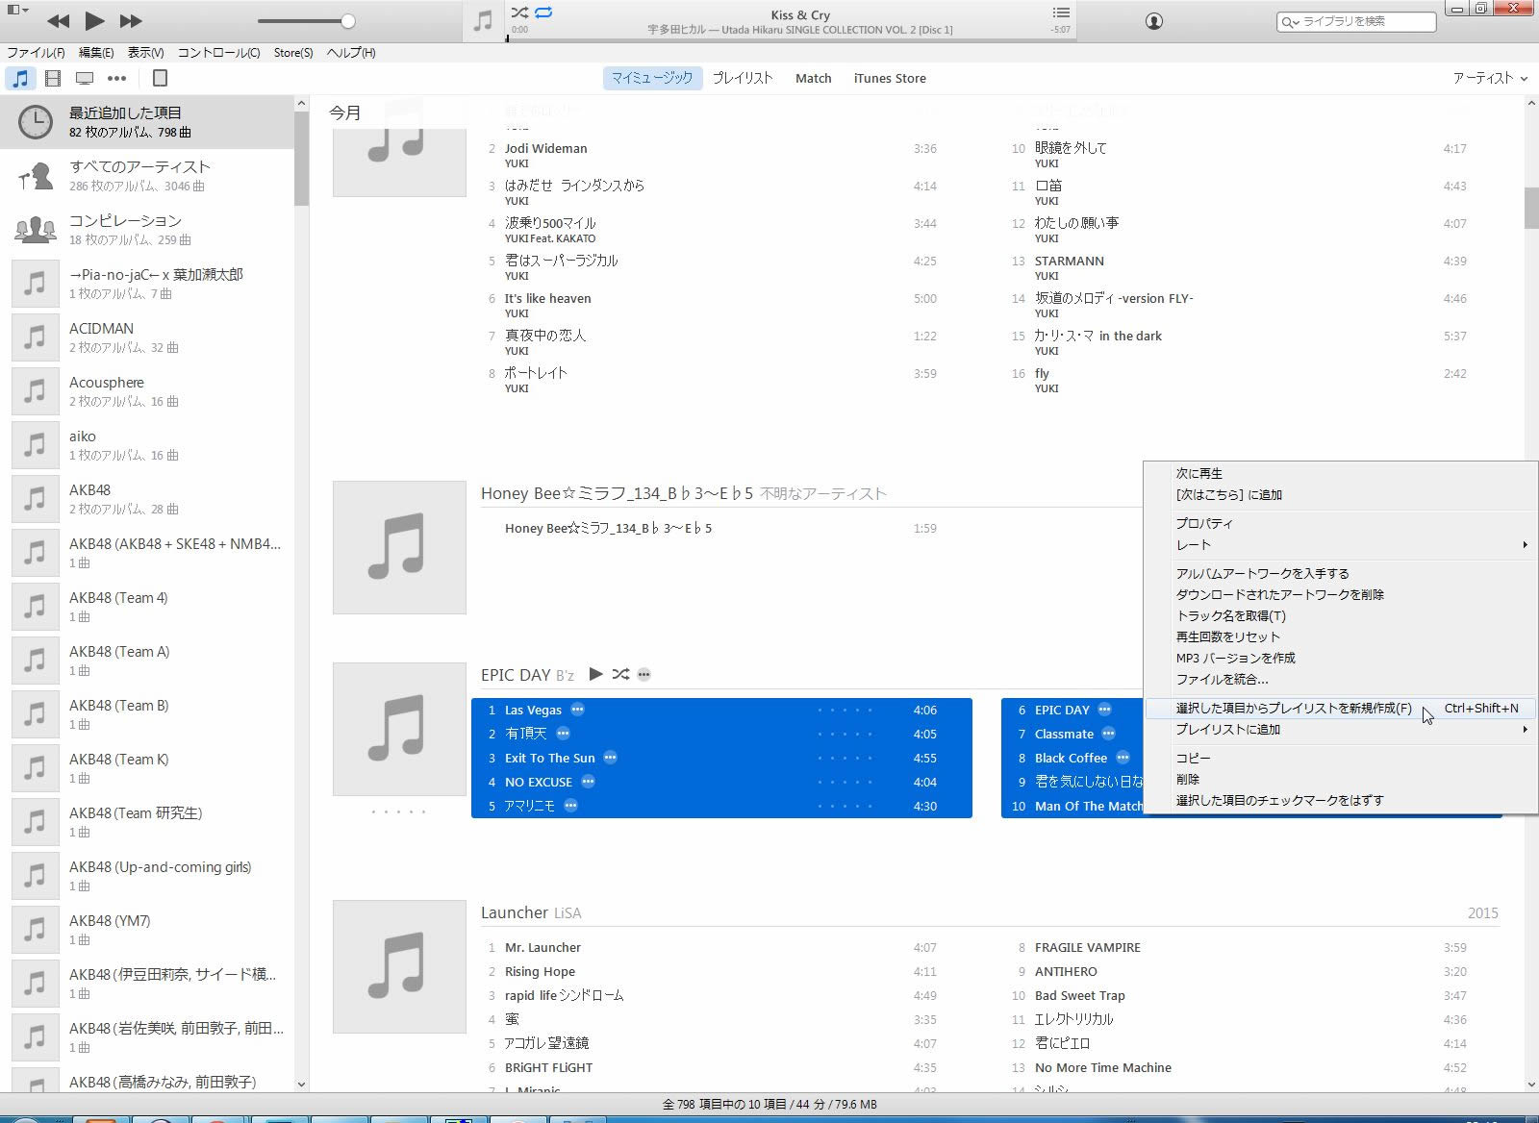Open the window menu dropdown at top-left
Viewport: 1539px width, 1123px height.
tap(18, 10)
